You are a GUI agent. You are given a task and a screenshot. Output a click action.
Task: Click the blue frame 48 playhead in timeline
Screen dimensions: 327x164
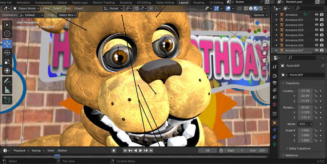(57, 156)
